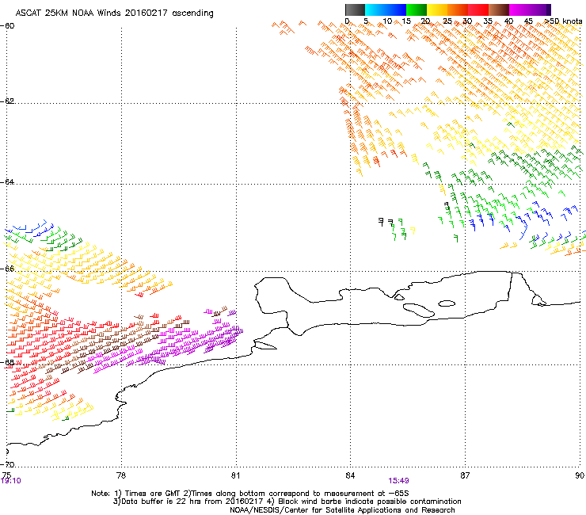This screenshot has height=515, width=586.
Task: Select the gray 0-5 knots legend segment
Action: coord(355,10)
